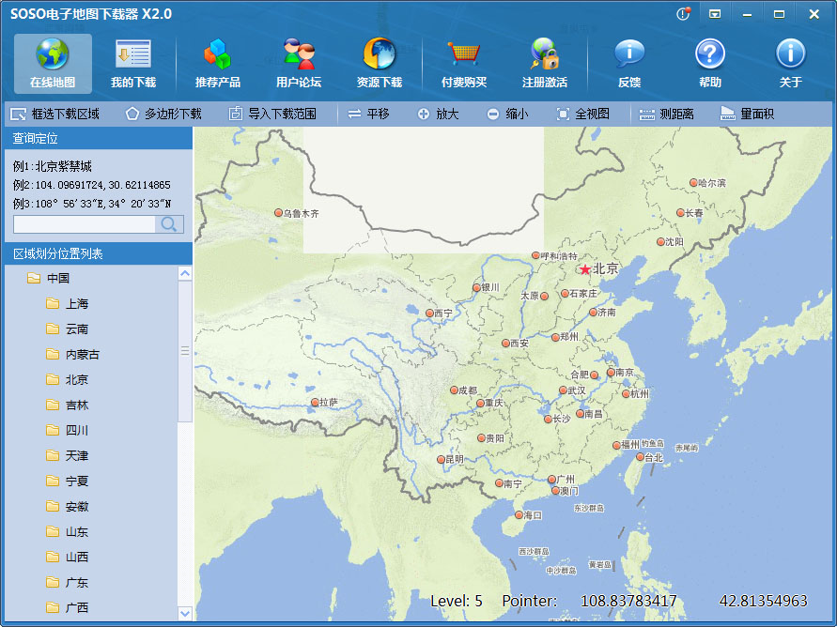Click the notification alert icon in title bar
This screenshot has height=627, width=837.
683,14
